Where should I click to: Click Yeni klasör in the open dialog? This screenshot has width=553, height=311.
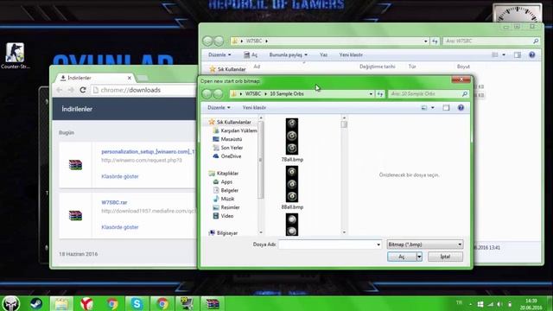click(254, 107)
